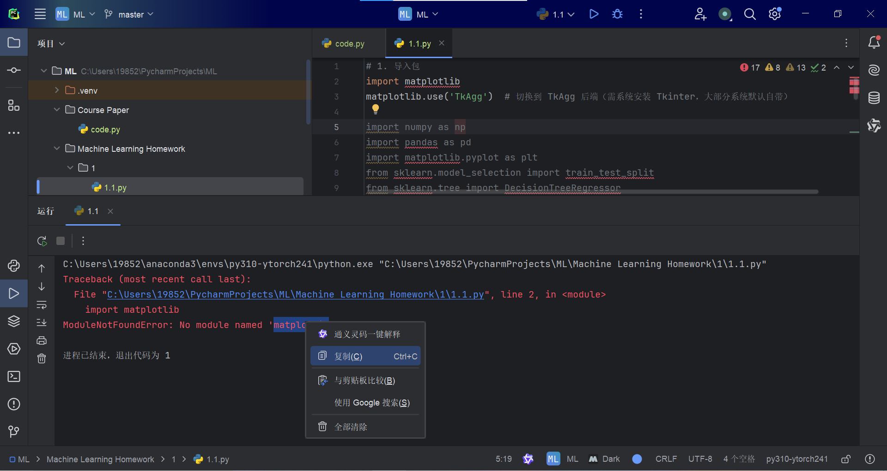This screenshot has width=887, height=471.
Task: Click the Debug bug icon in toolbar
Action: tap(617, 14)
